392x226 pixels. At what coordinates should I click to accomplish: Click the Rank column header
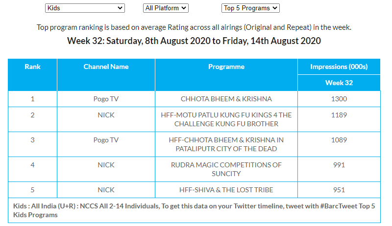coord(32,67)
